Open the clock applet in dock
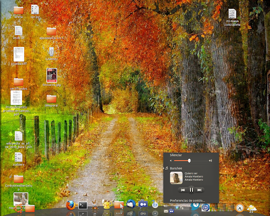 click(239, 208)
